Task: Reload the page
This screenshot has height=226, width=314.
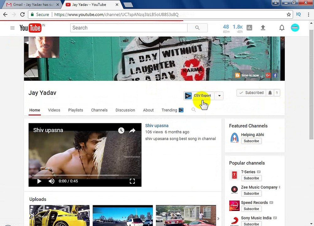Action: 23,14
